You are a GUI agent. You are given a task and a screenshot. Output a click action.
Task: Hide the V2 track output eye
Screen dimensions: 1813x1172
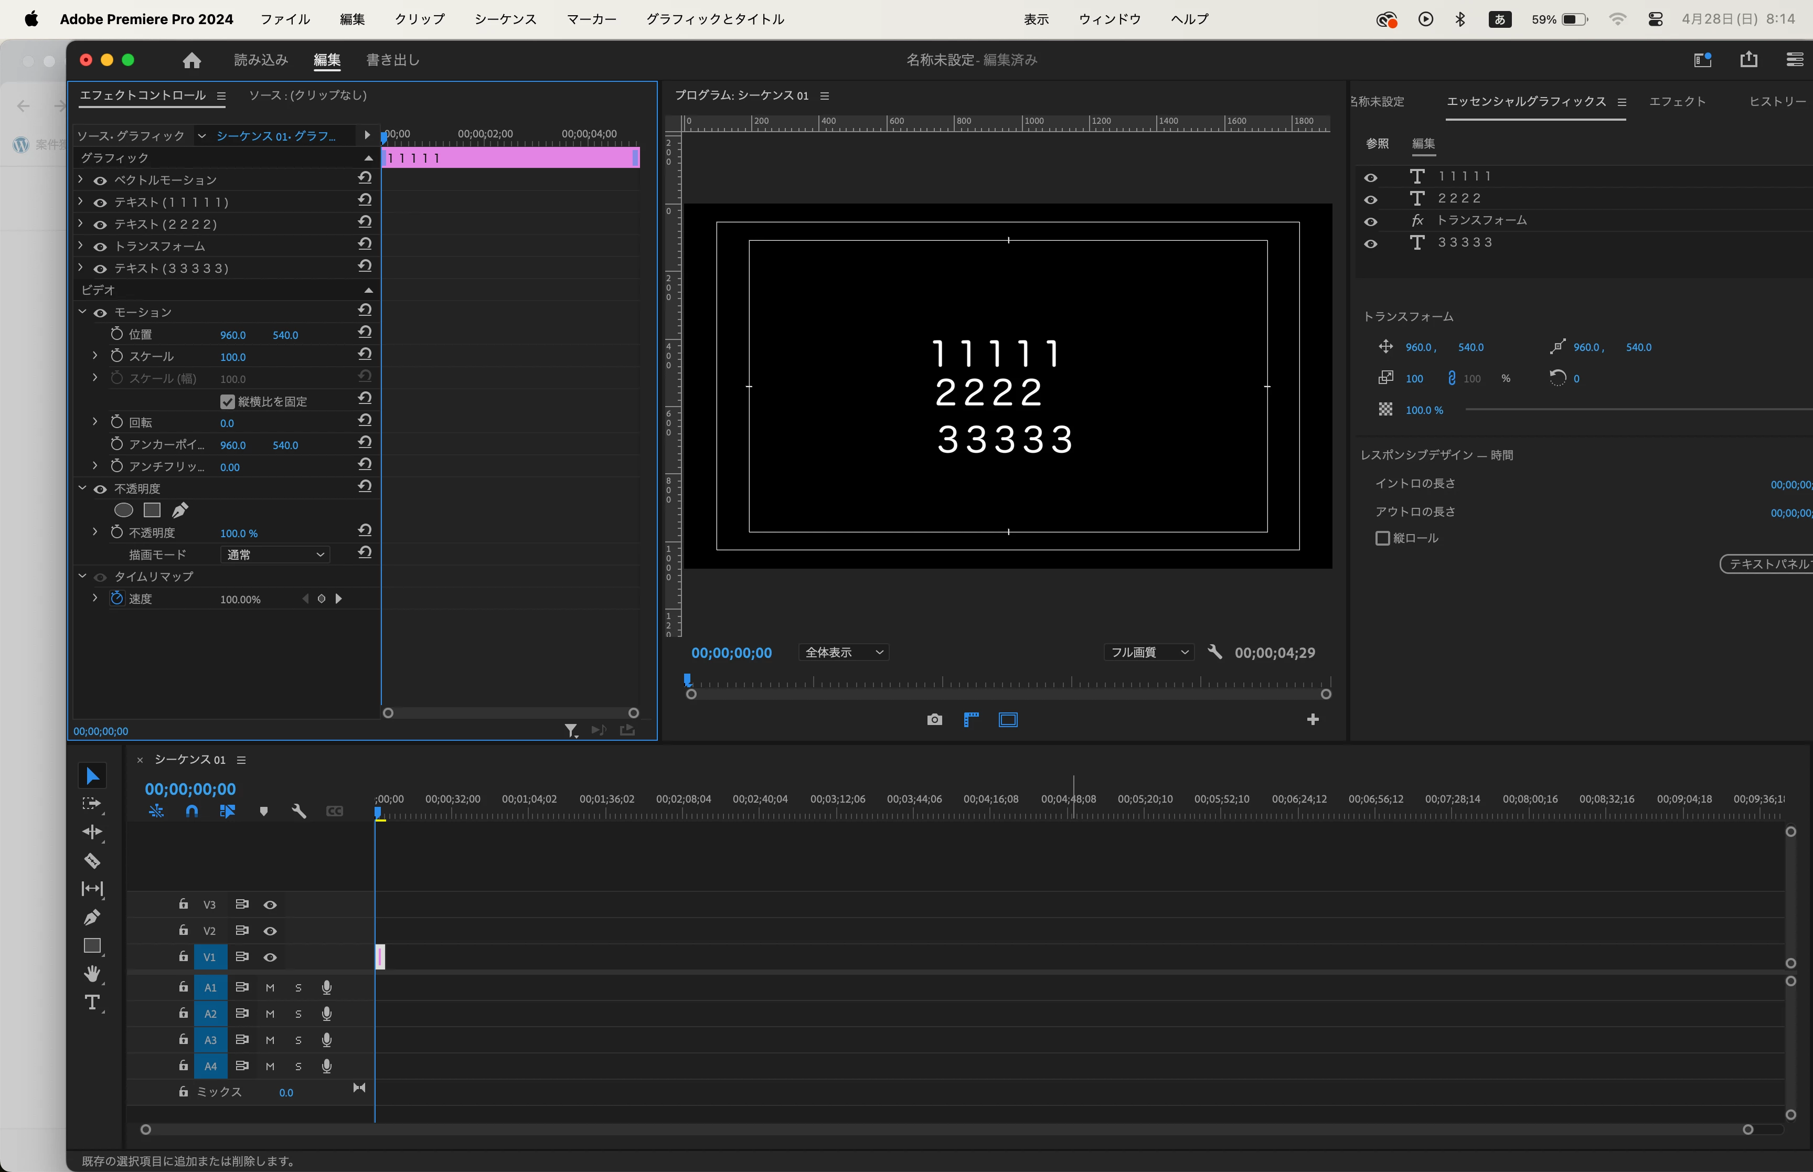[270, 931]
